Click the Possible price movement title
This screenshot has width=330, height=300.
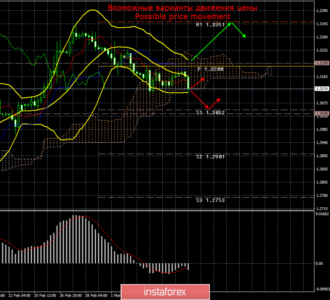(183, 16)
